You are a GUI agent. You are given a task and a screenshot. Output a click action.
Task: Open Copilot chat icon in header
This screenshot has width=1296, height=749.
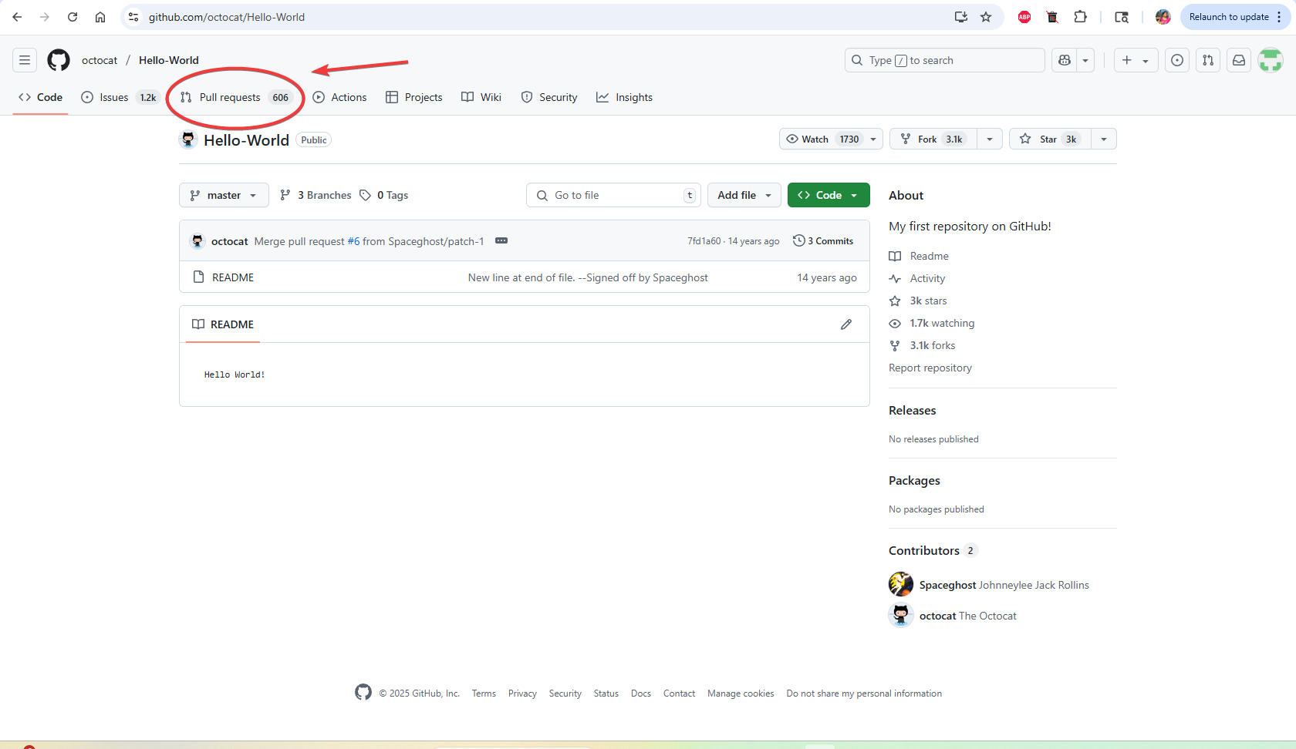coord(1065,60)
